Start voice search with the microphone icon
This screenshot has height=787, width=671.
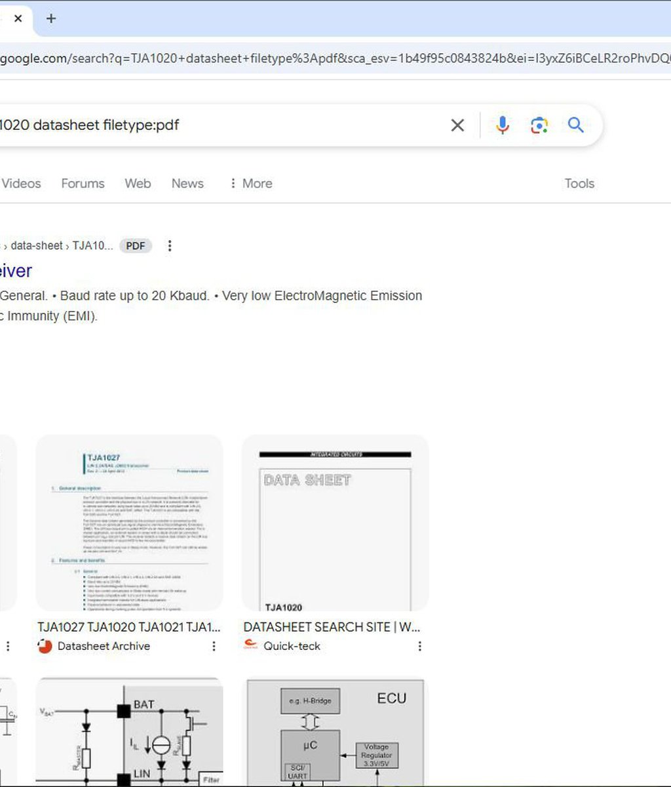coord(503,125)
